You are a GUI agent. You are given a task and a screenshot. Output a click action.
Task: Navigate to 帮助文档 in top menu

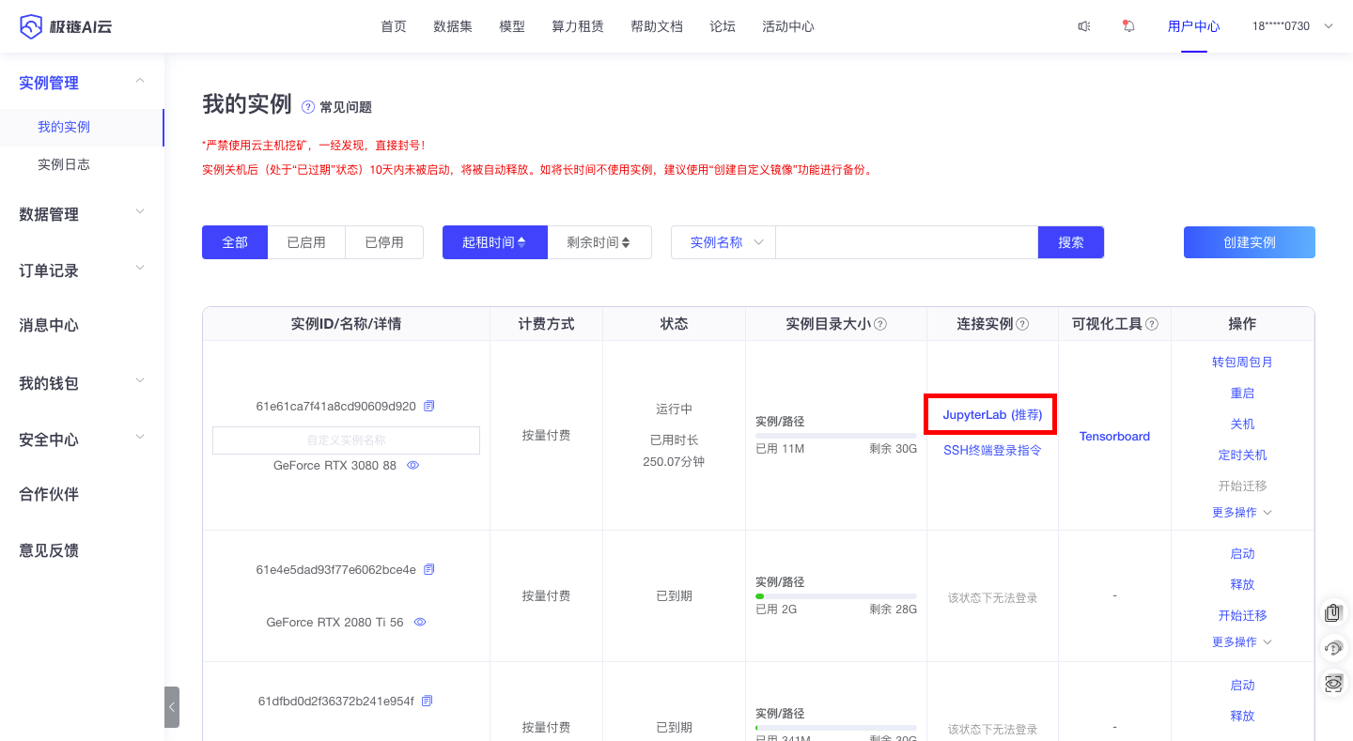coord(657,26)
